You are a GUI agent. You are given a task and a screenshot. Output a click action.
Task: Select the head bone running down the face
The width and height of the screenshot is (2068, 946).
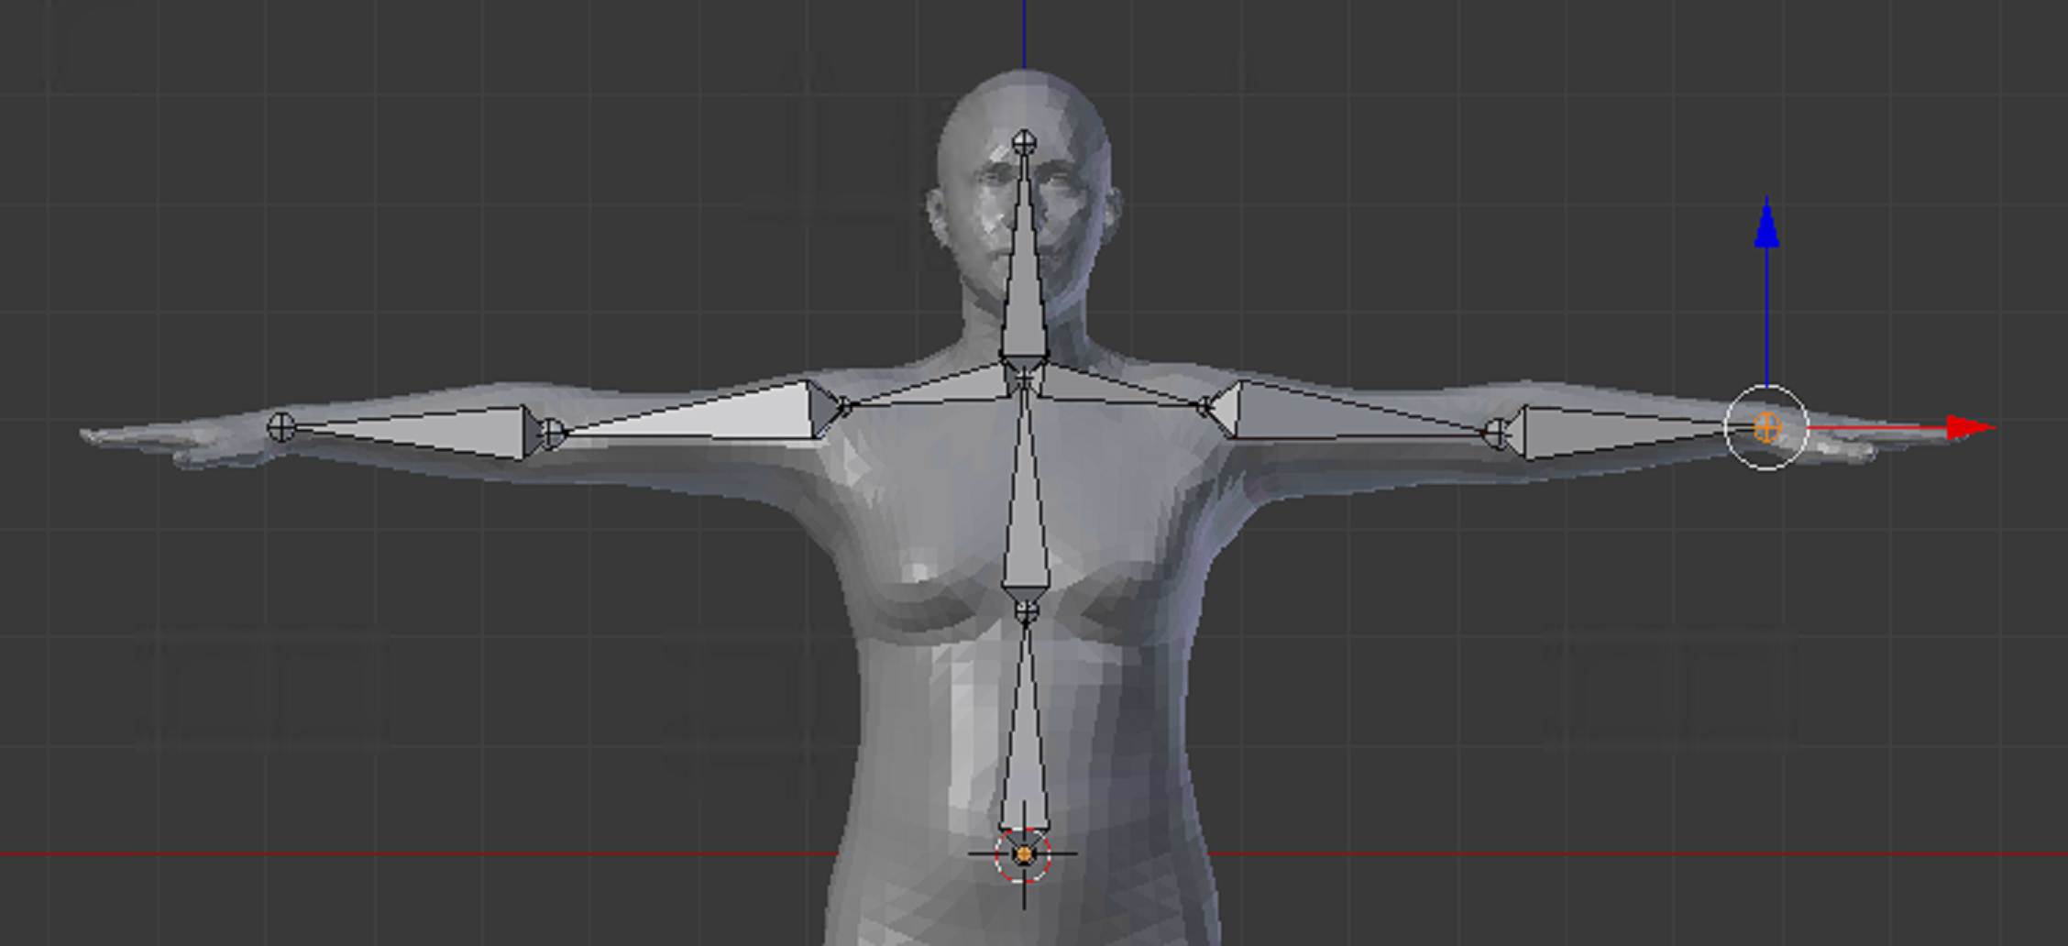click(x=1024, y=266)
